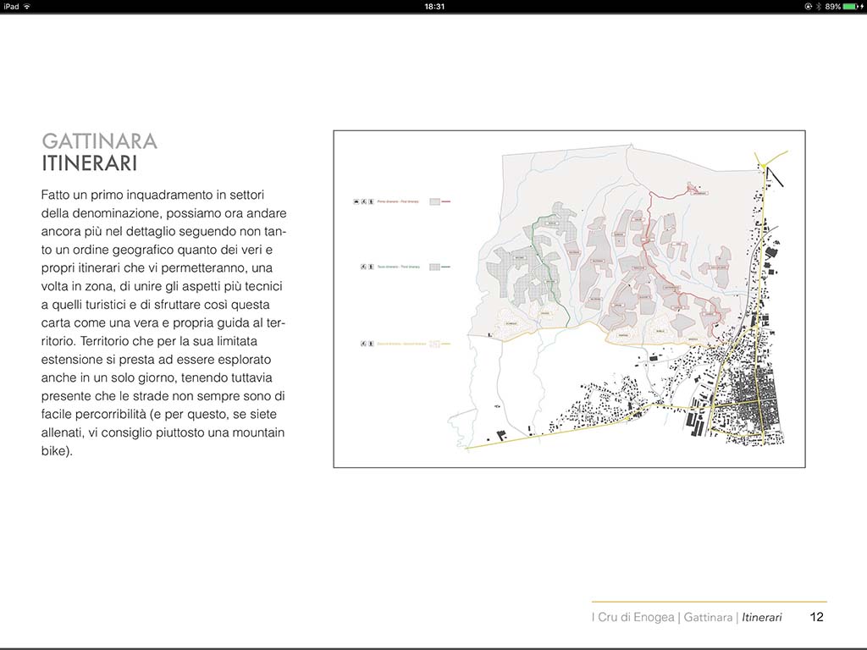
Task: Tap the battery icon in status bar
Action: (x=851, y=6)
